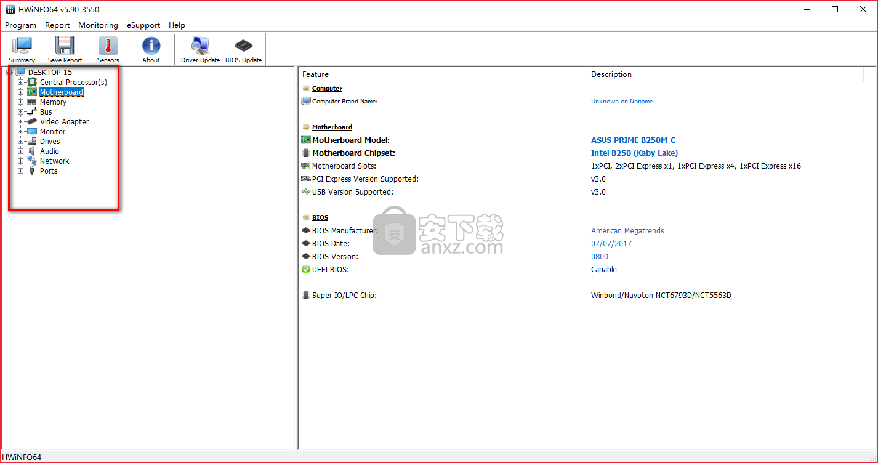Click the UEFI BIOS green check icon
878x463 pixels.
point(306,270)
